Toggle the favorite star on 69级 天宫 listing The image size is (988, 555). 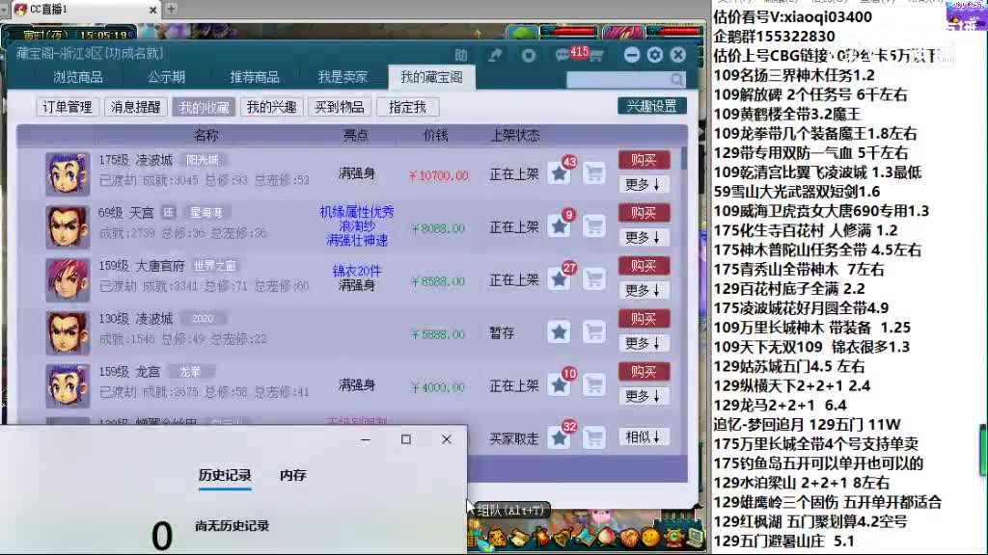click(x=560, y=225)
